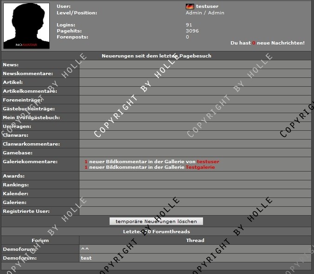Viewport: 314px width, 274px height.
Task: Click the 'Gästebucheinträge:' row label
Action: (x=29, y=109)
